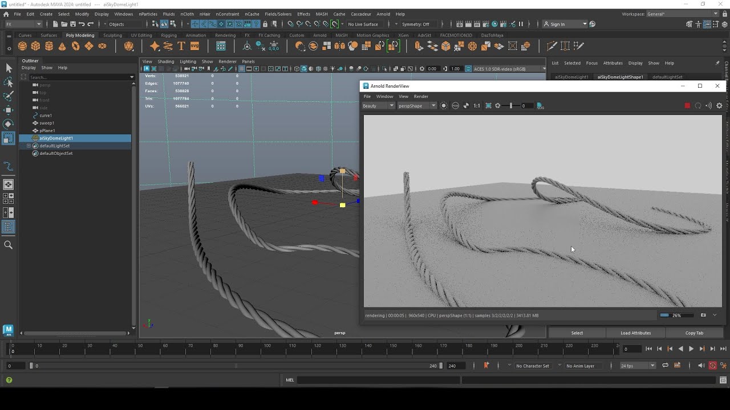Open the toolbox search magnifier
The height and width of the screenshot is (410, 730).
click(x=9, y=245)
